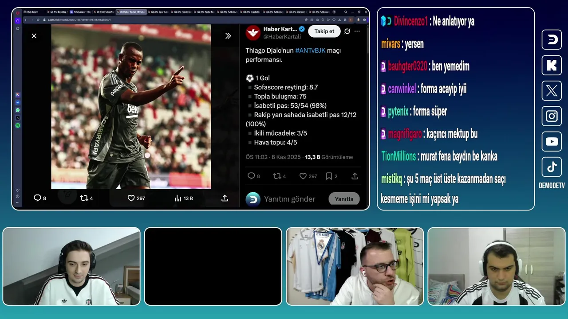Click the TikTok logo on overlay
Screen dimensions: 568x319
pyautogui.click(x=552, y=167)
